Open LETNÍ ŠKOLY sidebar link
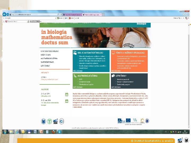Viewport: 191px width, 143px height. (x=45, y=66)
